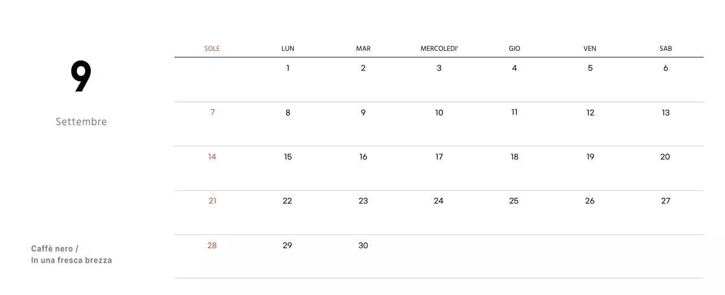Click the large month number 9

coord(81,77)
